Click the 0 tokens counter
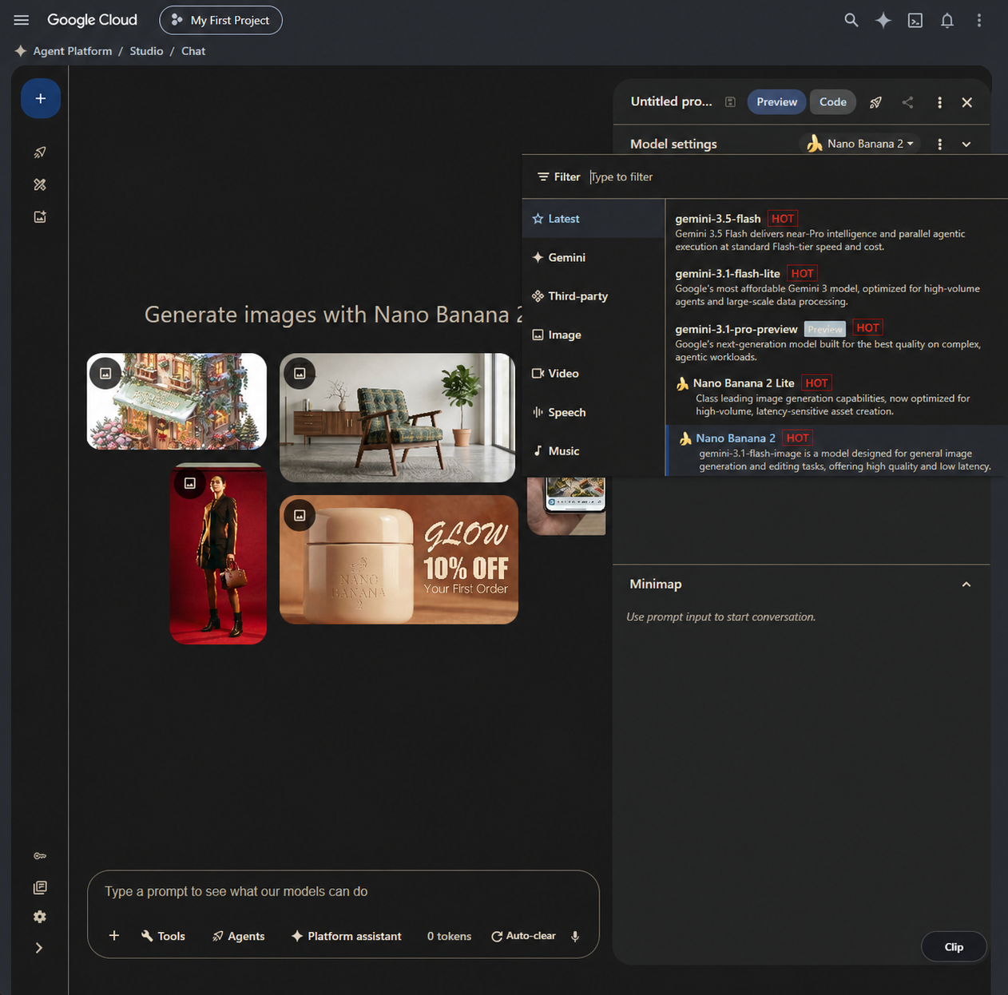1008x995 pixels. [449, 936]
